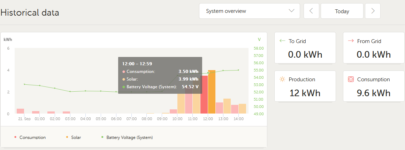Open the Consumption 9.6 kWh card
The image size is (405, 150).
374,86
